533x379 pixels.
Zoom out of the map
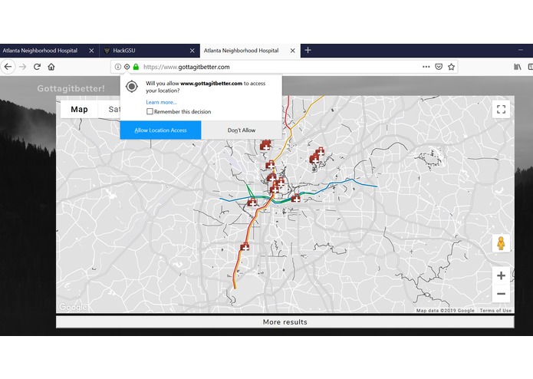tap(501, 294)
